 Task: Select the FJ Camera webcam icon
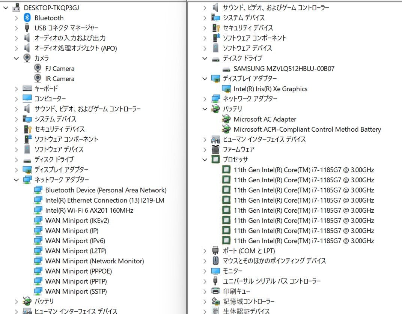click(38, 68)
